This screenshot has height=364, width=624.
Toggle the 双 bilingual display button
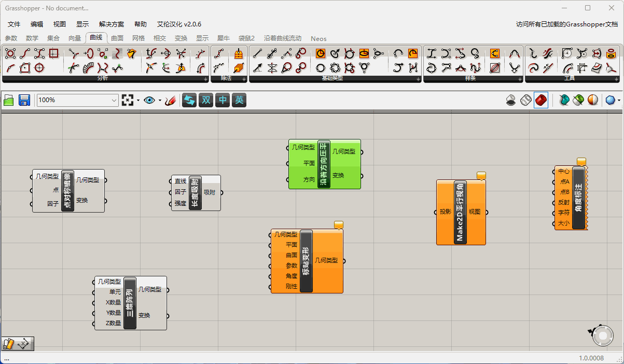tap(206, 100)
